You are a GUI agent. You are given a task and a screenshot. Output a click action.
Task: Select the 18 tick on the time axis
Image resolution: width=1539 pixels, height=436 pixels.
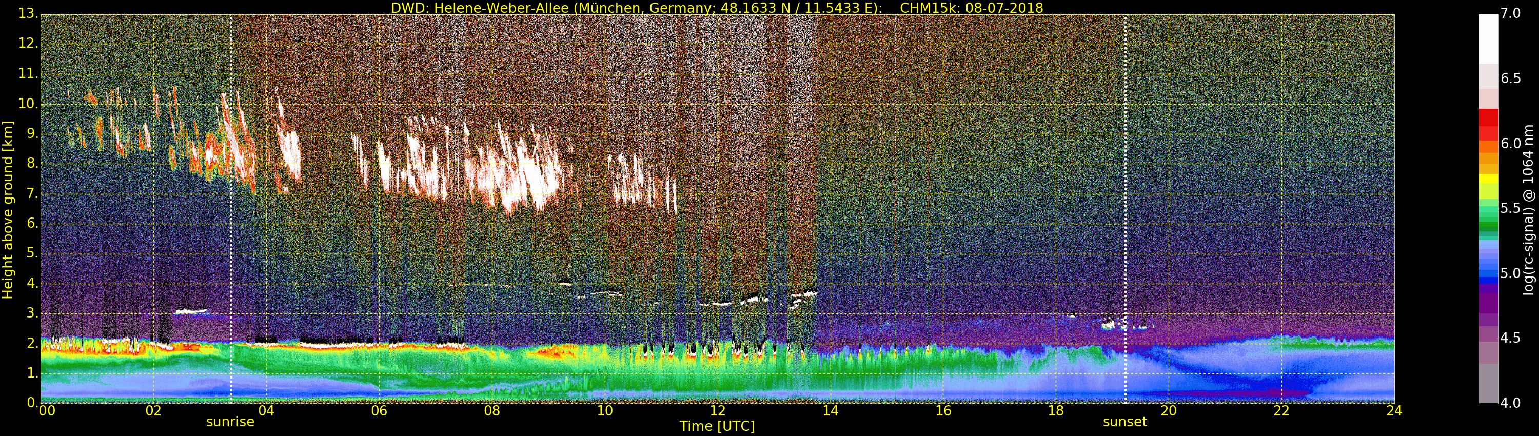coord(1056,411)
